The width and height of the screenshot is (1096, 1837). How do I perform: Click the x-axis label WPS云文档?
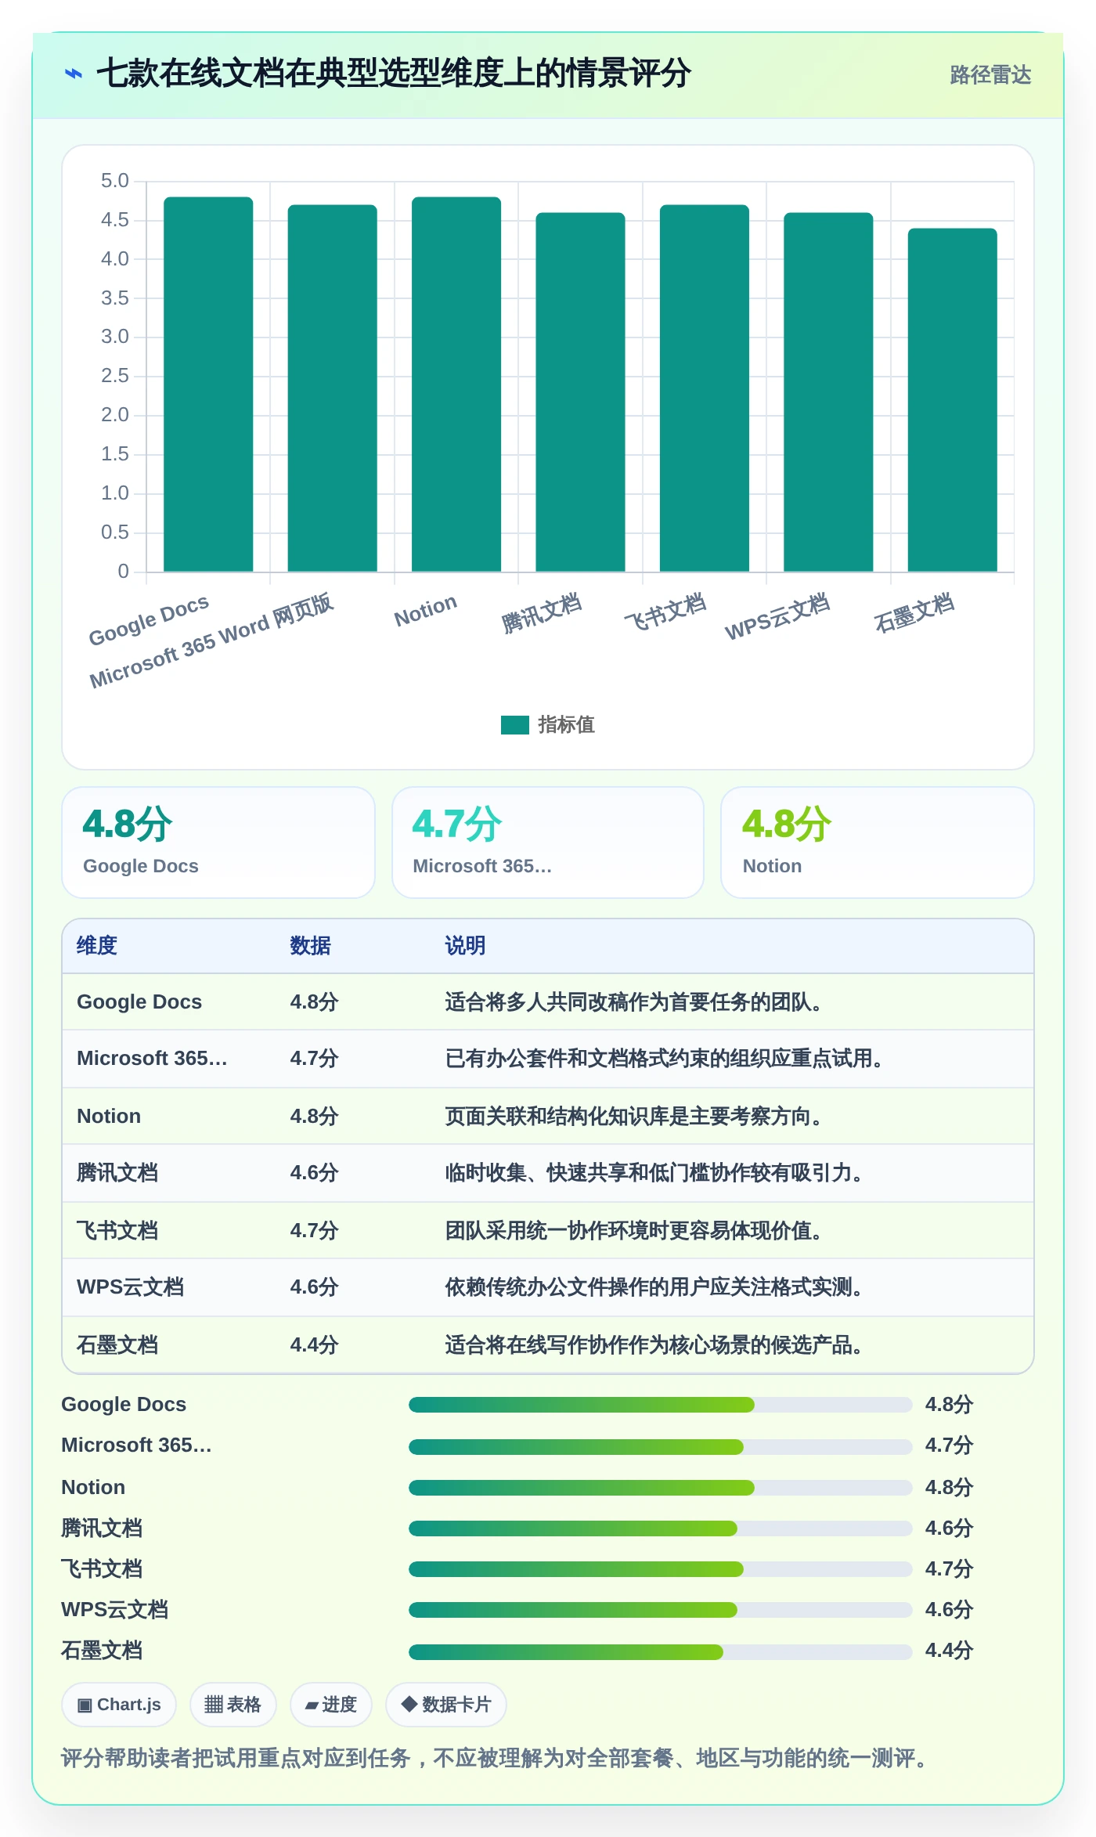(777, 616)
